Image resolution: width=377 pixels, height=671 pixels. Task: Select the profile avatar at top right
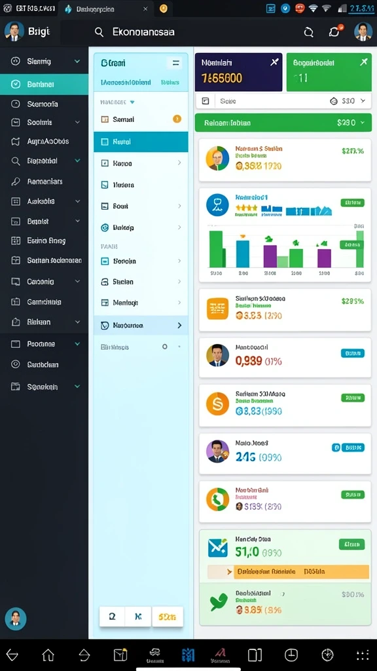(x=363, y=32)
